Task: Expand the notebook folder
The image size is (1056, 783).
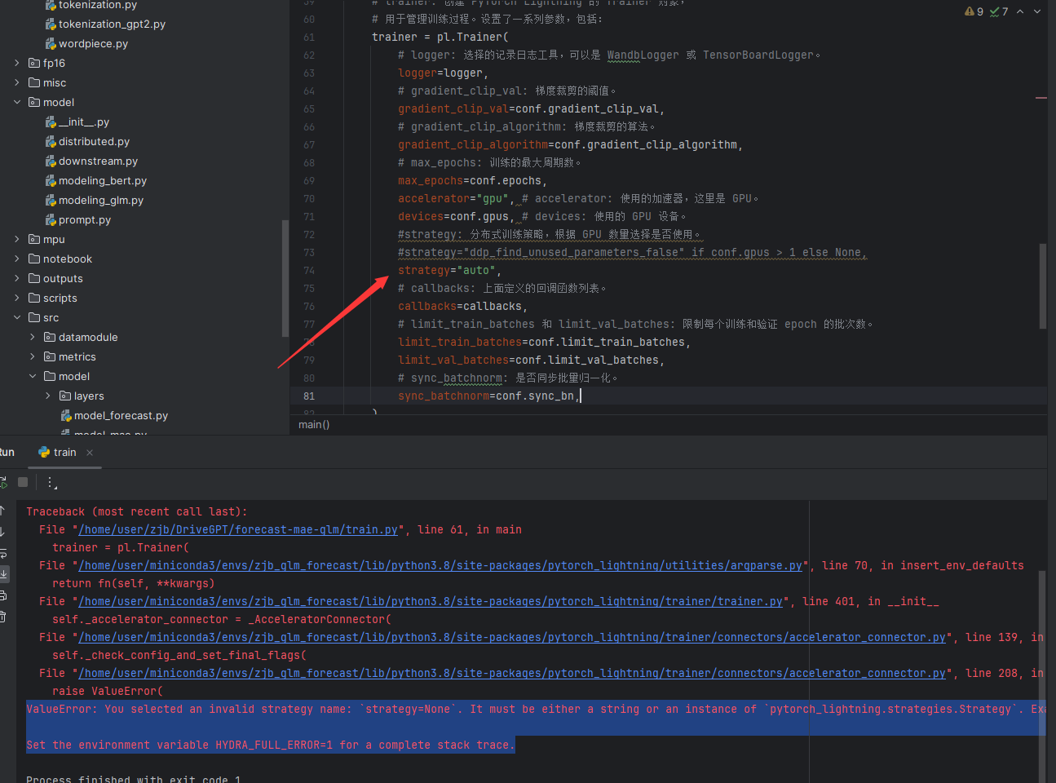Action: [17, 259]
